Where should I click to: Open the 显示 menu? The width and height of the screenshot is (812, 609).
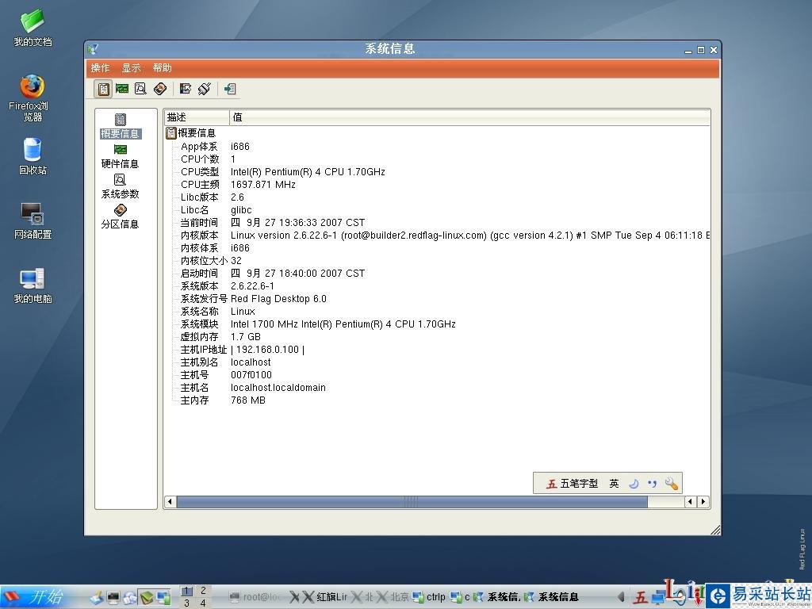click(131, 67)
